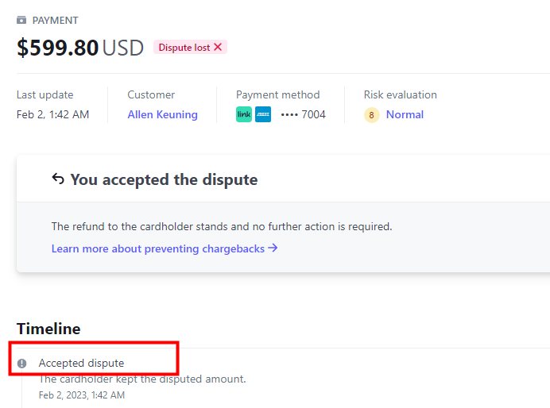Screen dimensions: 550x408
Task: Open customer Allen Keuning's profile
Action: click(162, 114)
